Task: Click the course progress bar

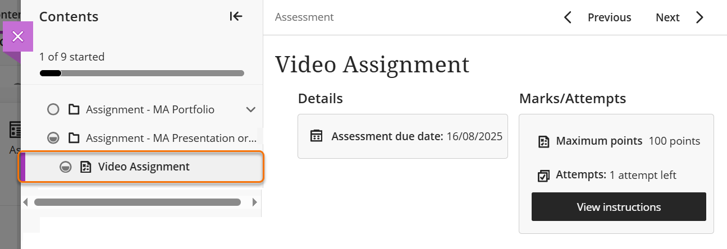Action: pos(141,73)
